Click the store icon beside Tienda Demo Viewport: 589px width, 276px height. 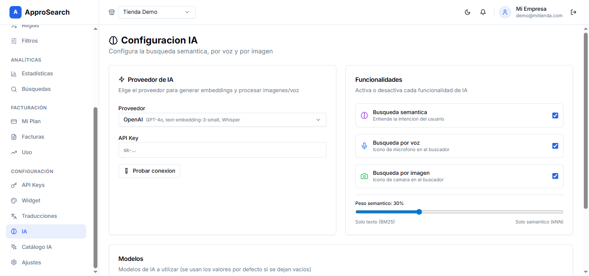(x=112, y=12)
